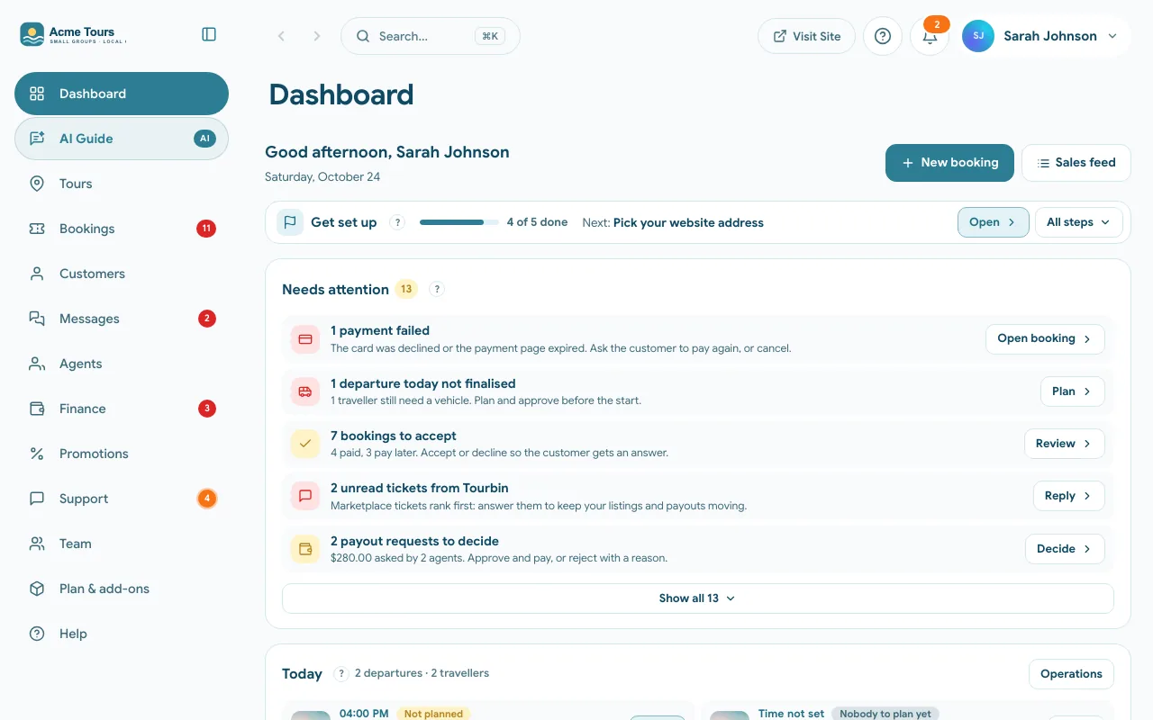1153x720 pixels.
Task: Click the payout requests wallet icon
Action: click(x=305, y=549)
